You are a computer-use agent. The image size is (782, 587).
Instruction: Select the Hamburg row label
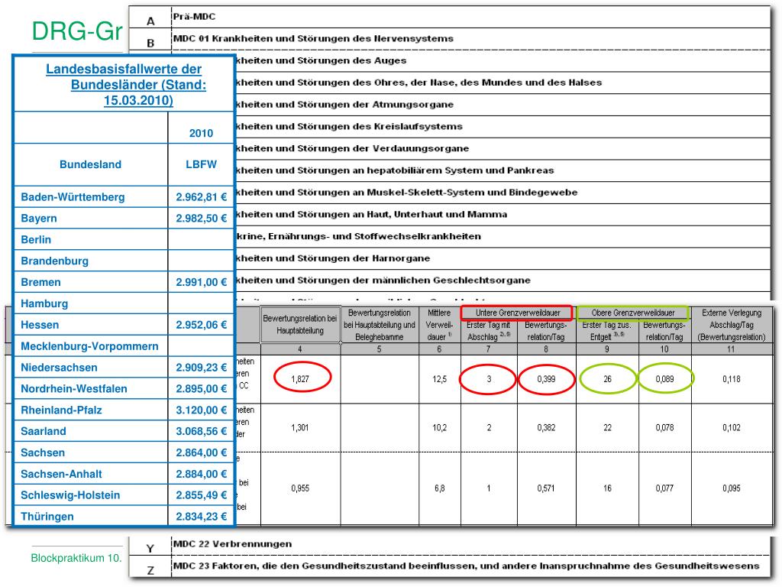[44, 303]
